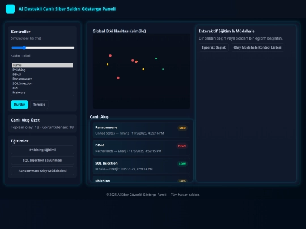Select Malware in attack types list

42,93
